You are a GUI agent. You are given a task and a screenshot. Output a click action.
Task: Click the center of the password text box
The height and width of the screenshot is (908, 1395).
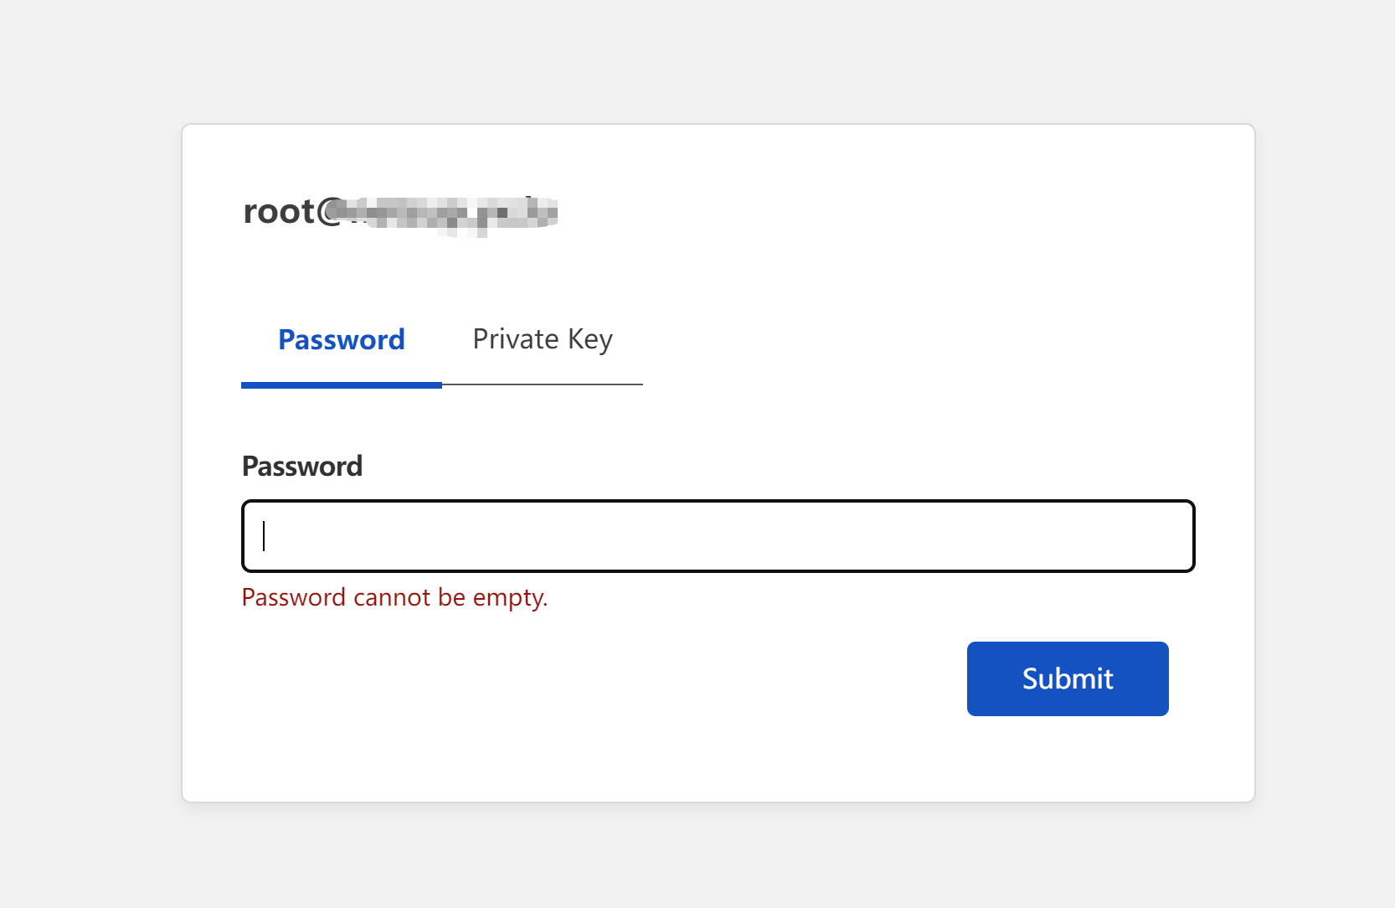coord(718,536)
